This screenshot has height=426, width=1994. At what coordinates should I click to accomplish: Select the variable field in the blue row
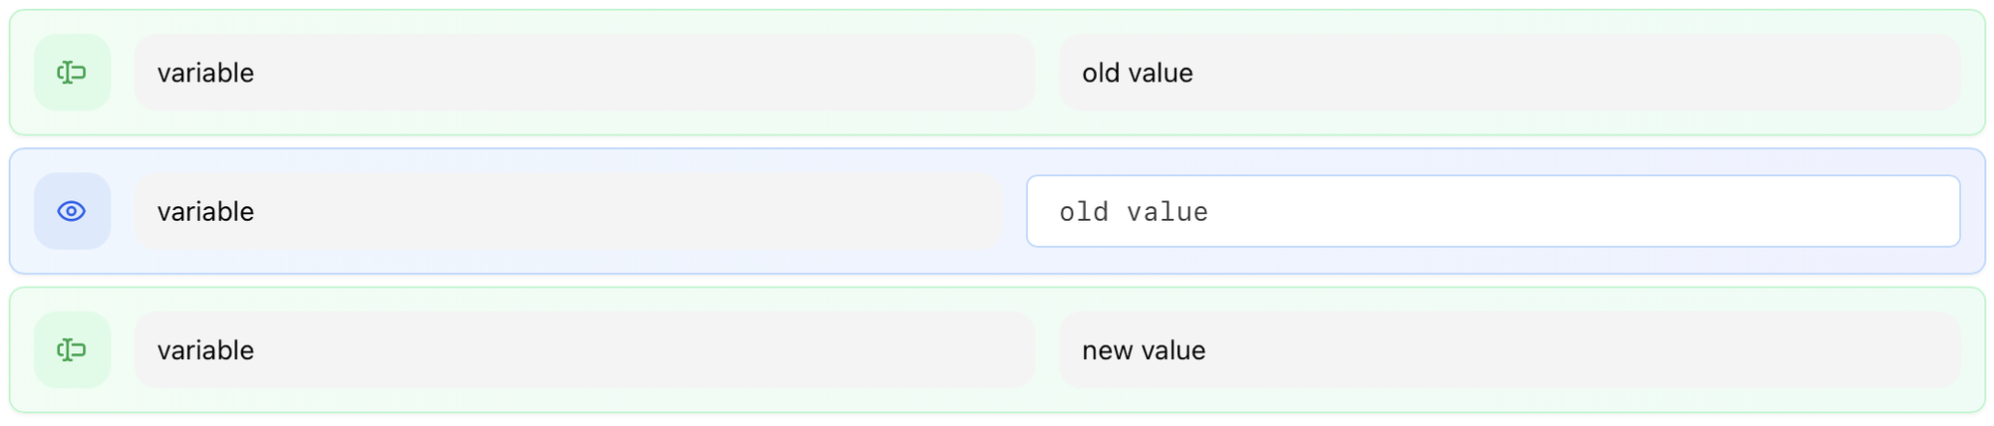pyautogui.click(x=568, y=211)
